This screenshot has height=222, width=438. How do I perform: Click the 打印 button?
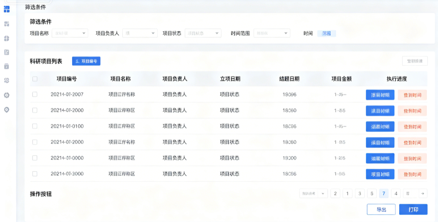[413, 210]
